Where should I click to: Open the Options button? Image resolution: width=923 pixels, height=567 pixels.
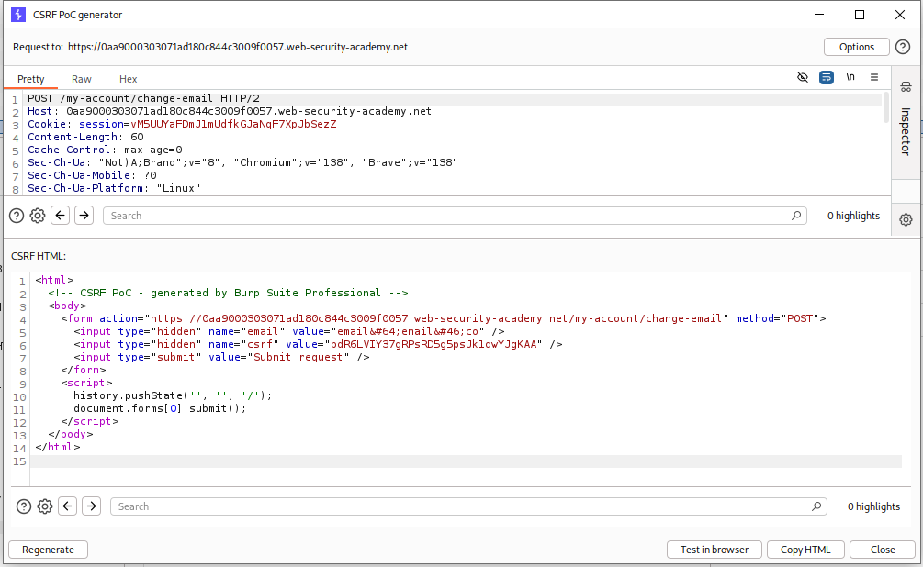pos(857,47)
